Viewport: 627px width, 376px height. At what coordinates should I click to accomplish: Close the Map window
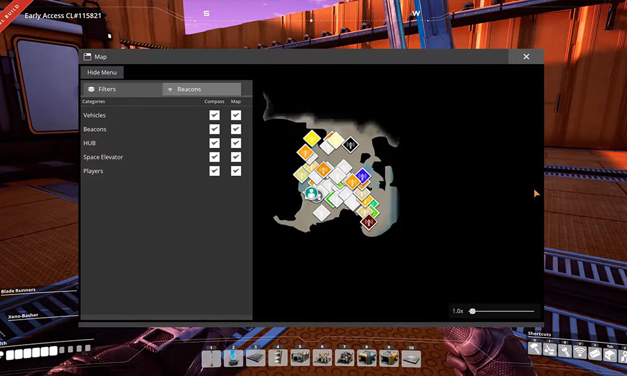pyautogui.click(x=526, y=57)
